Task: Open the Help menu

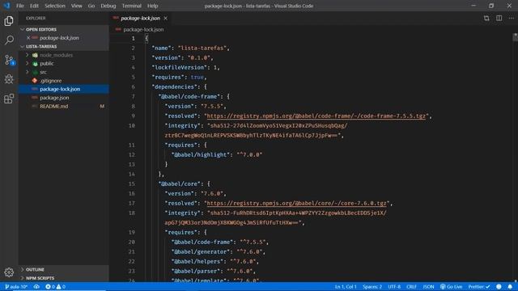Action: click(x=153, y=6)
